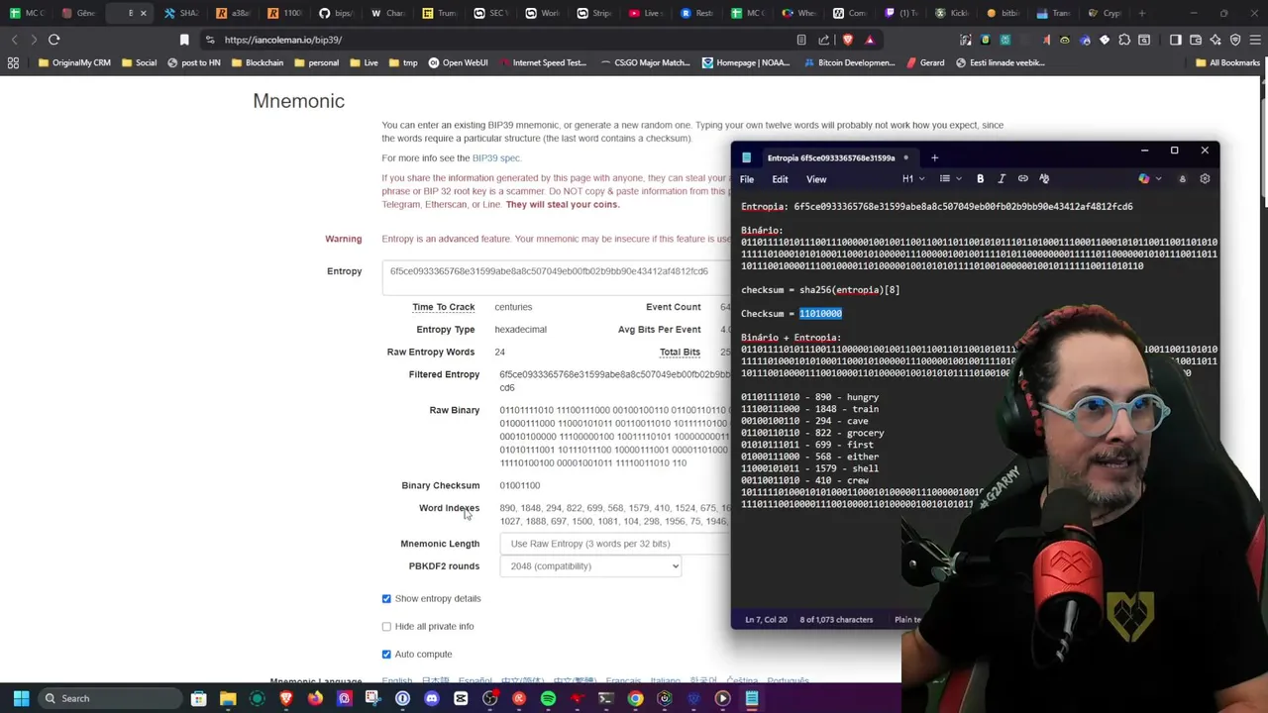Screen dimensions: 1268x713
Task: Launch Firefox from the taskbar
Action: 315,698
